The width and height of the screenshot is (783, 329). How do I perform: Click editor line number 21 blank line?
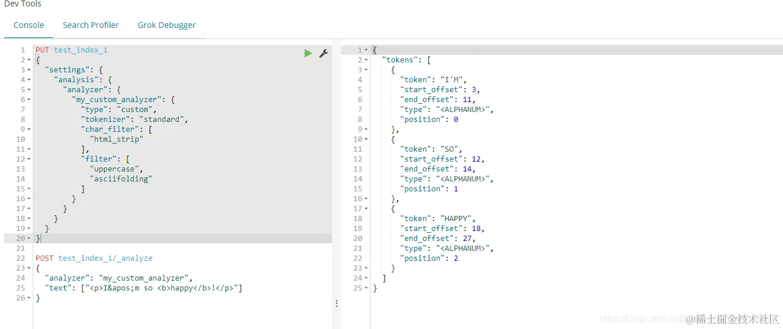click(20, 249)
